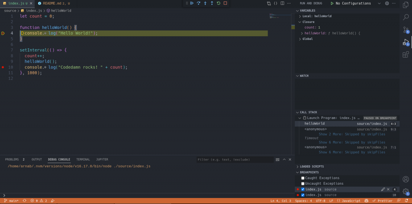Collapse the Launch Program call stack session

[300, 118]
